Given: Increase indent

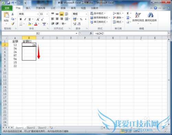Looking at the screenshot, I should click(x=57, y=24).
